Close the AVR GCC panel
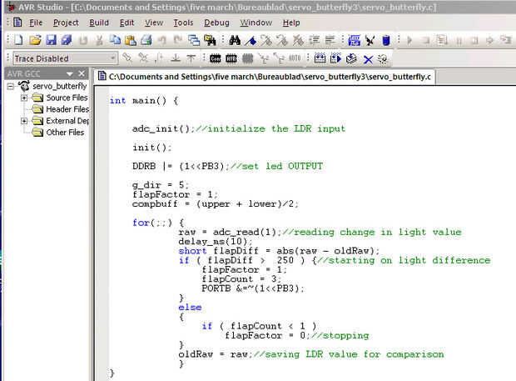Image resolution: width=516 pixels, height=381 pixels. (x=82, y=73)
